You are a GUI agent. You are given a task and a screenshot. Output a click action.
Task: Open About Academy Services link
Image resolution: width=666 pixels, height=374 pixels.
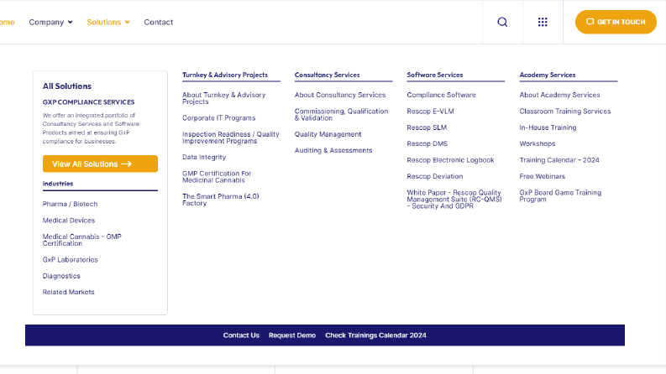click(x=559, y=95)
